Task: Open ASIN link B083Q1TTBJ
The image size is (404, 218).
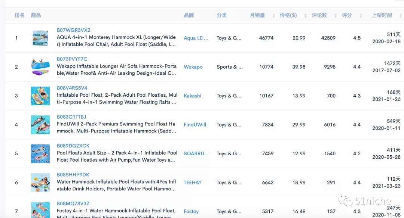Action: (71, 117)
